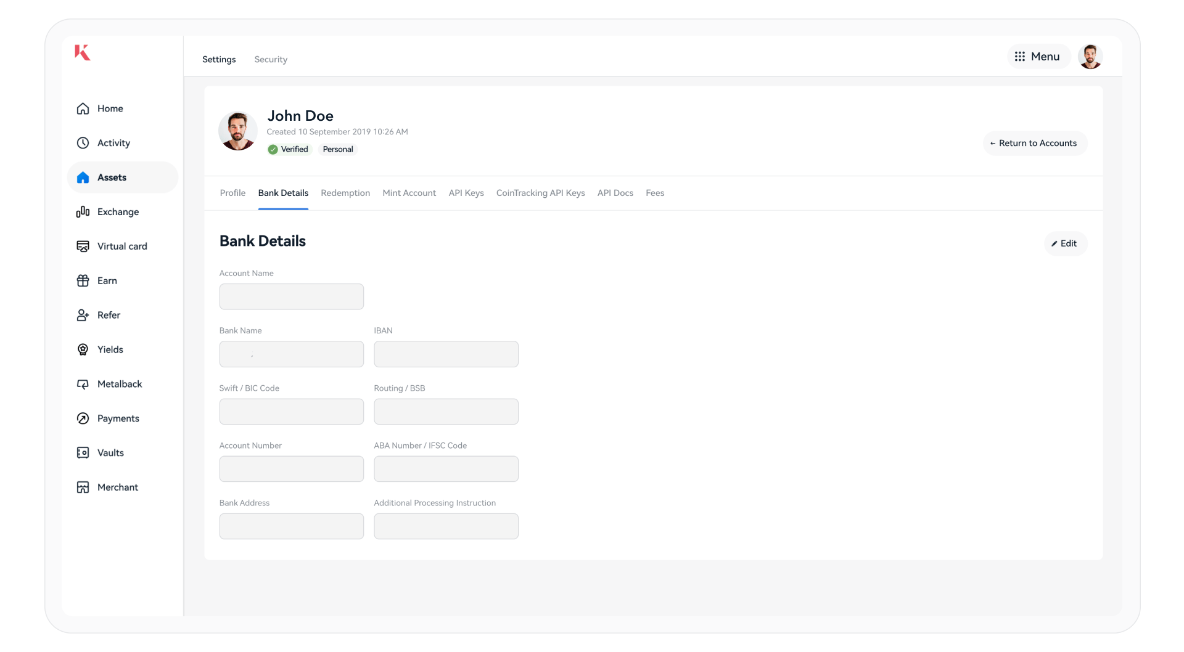Click the Edit bank details button
The width and height of the screenshot is (1184, 652).
(x=1065, y=243)
